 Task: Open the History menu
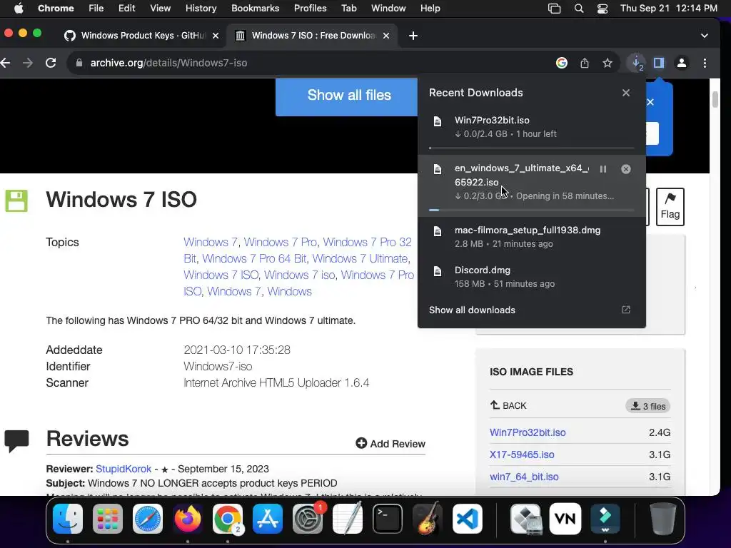(201, 9)
